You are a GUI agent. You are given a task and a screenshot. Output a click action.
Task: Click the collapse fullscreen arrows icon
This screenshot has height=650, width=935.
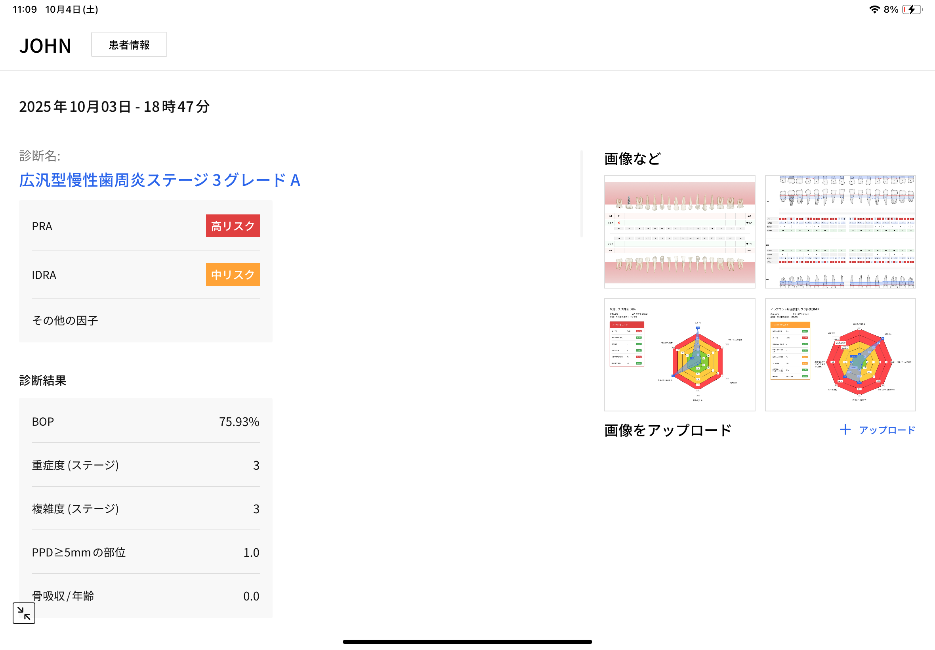click(24, 613)
